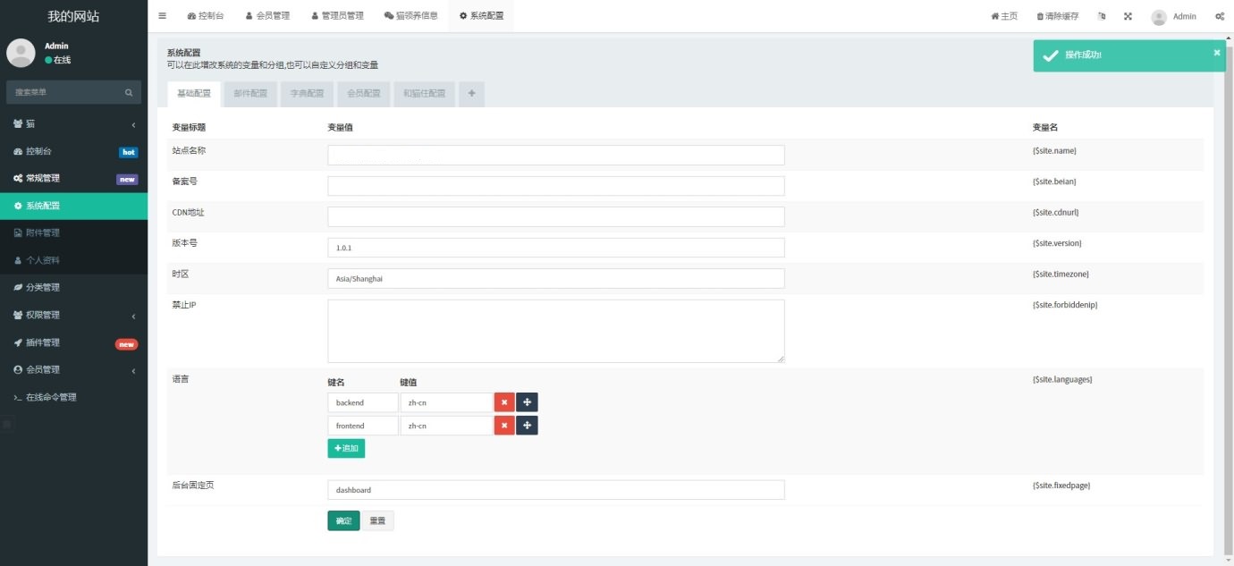The image size is (1234, 566).
Task: Click the page vertical scrollbar
Action: tap(1228, 295)
